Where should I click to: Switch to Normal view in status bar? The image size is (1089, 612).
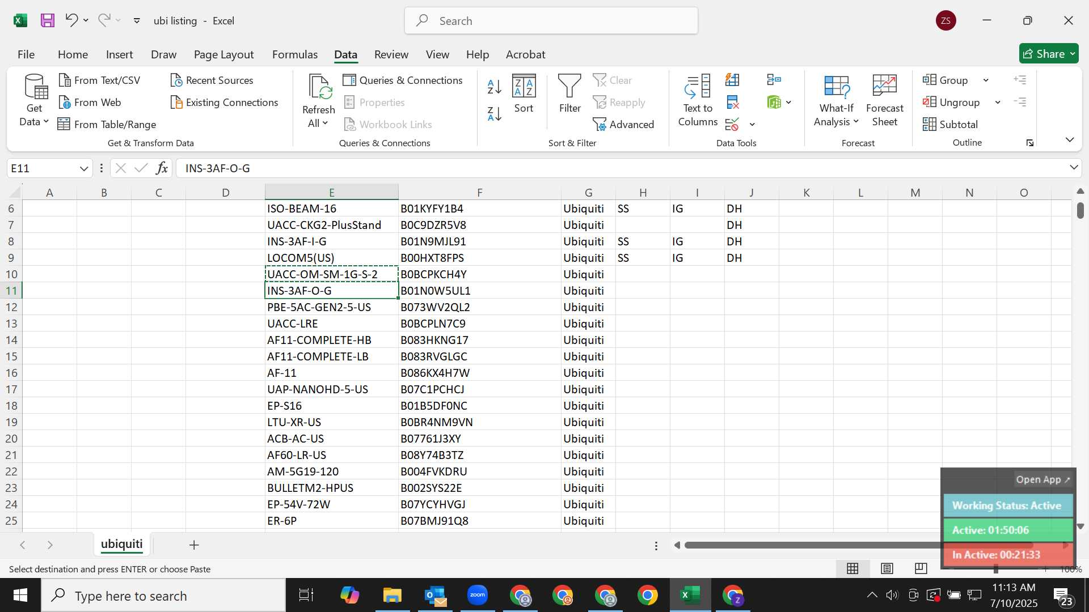(852, 568)
